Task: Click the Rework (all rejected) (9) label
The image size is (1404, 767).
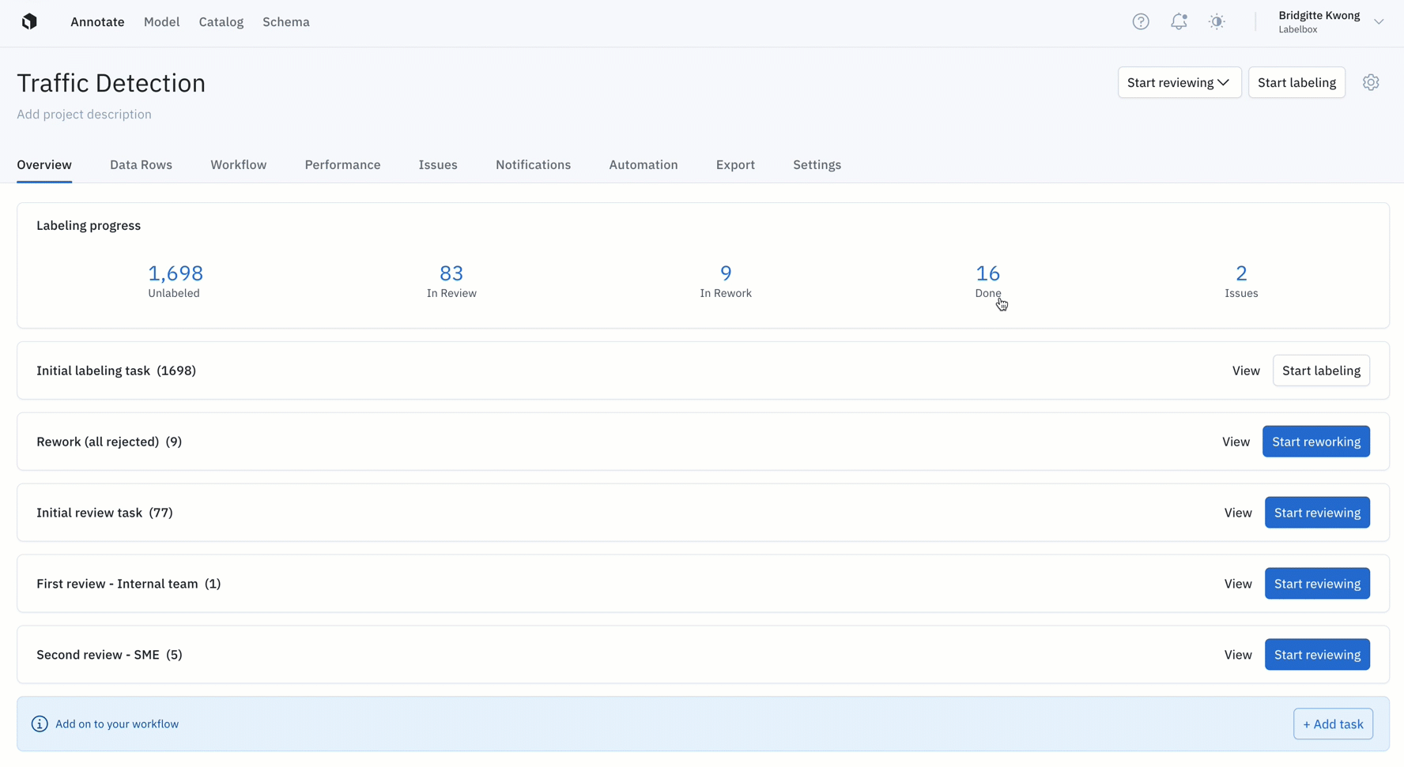Action: (109, 442)
